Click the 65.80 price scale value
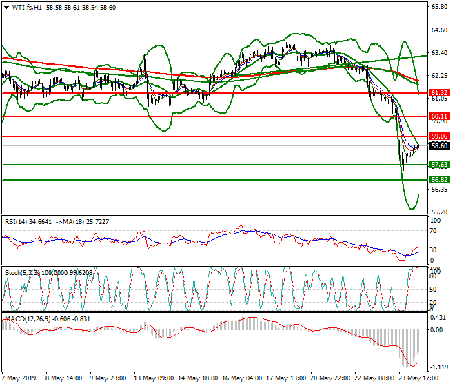The height and width of the screenshot is (386, 455). pos(439,7)
